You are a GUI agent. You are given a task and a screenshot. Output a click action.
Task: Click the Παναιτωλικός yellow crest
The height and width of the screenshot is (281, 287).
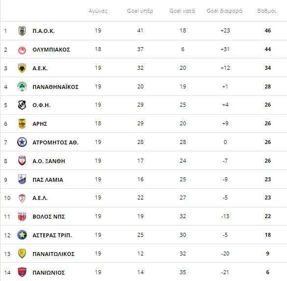pos(22,253)
